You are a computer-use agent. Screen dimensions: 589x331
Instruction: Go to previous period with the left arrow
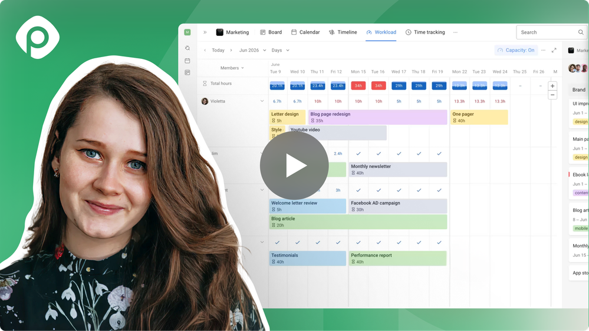[205, 50]
